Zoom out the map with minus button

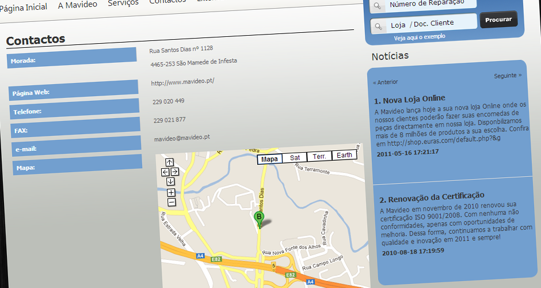[172, 202]
